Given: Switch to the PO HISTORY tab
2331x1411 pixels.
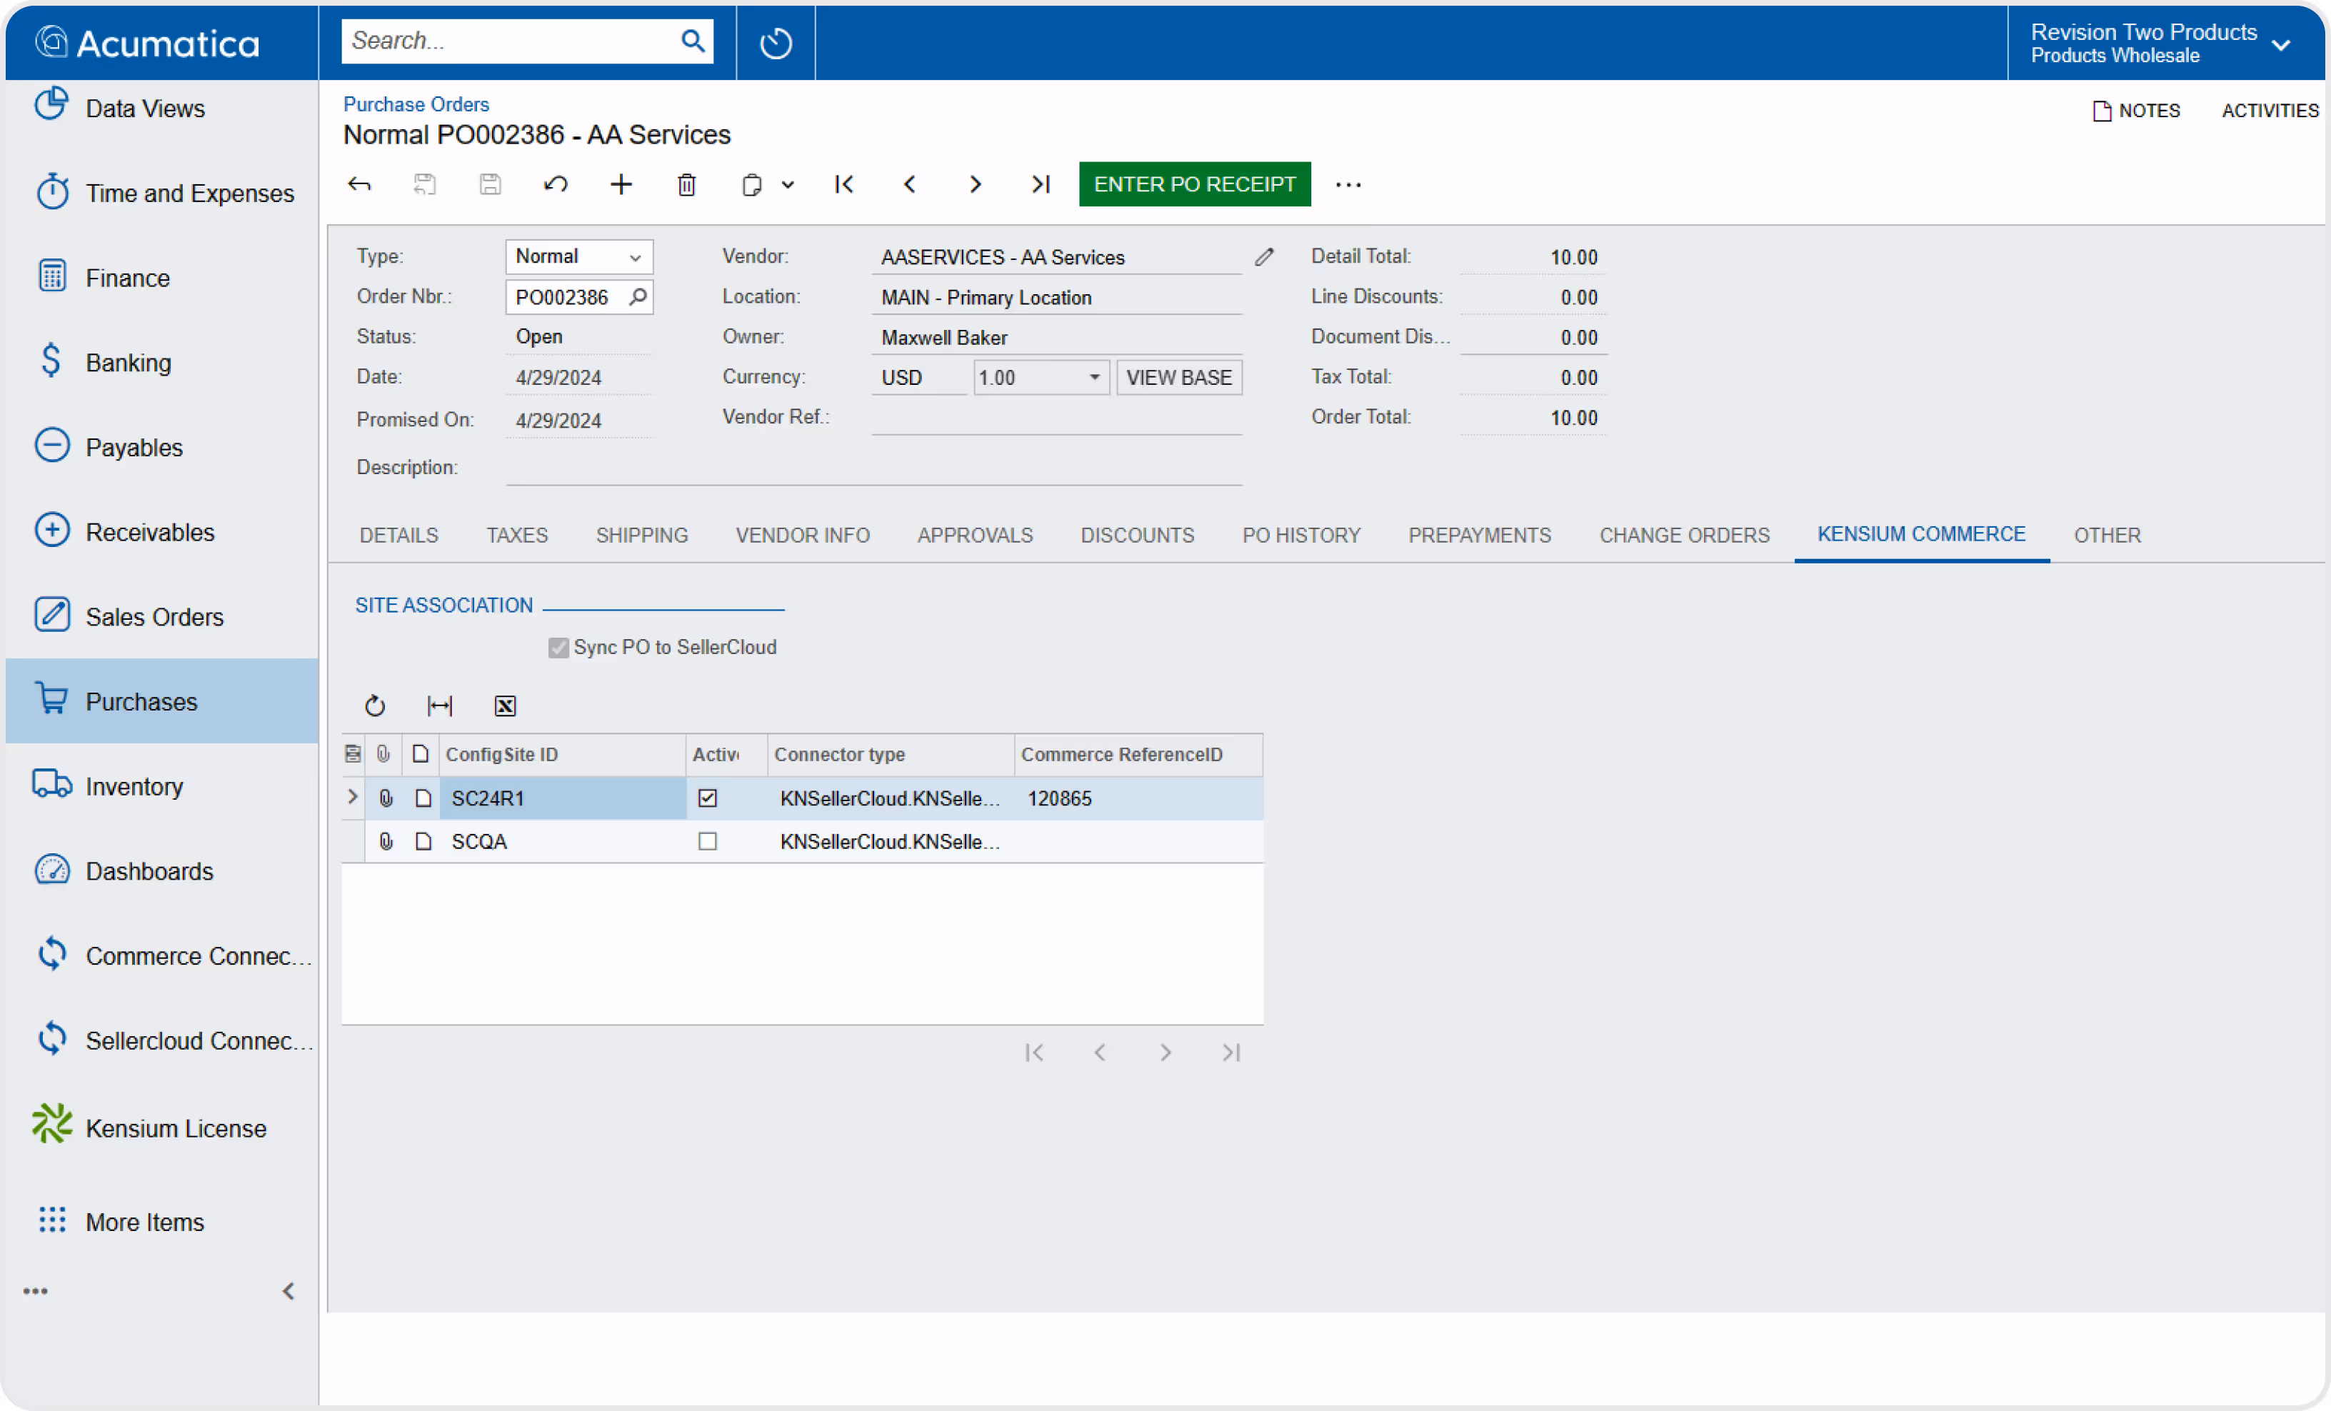Looking at the screenshot, I should [1300, 536].
